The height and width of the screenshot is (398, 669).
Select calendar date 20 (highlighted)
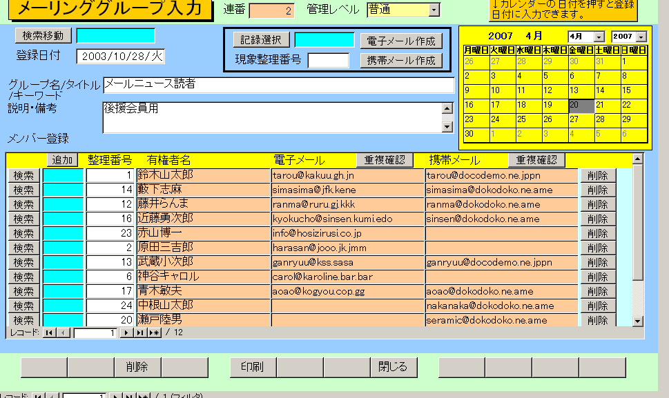click(581, 106)
